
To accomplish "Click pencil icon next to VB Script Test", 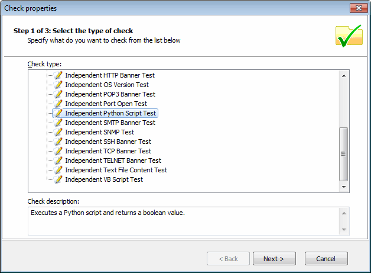I will [x=58, y=179].
